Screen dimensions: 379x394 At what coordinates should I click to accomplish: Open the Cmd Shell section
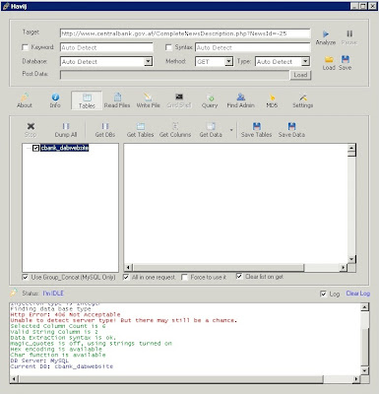coord(179,100)
